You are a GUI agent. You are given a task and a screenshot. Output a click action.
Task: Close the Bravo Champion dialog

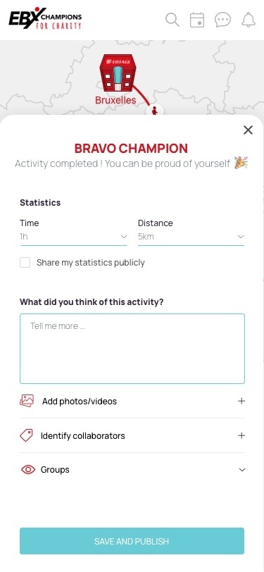coord(248,130)
